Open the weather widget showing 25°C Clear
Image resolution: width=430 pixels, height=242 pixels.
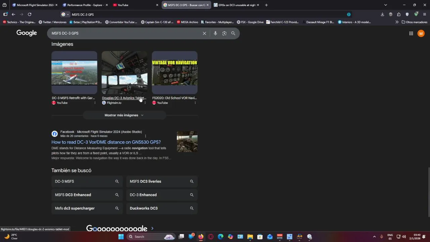11,237
